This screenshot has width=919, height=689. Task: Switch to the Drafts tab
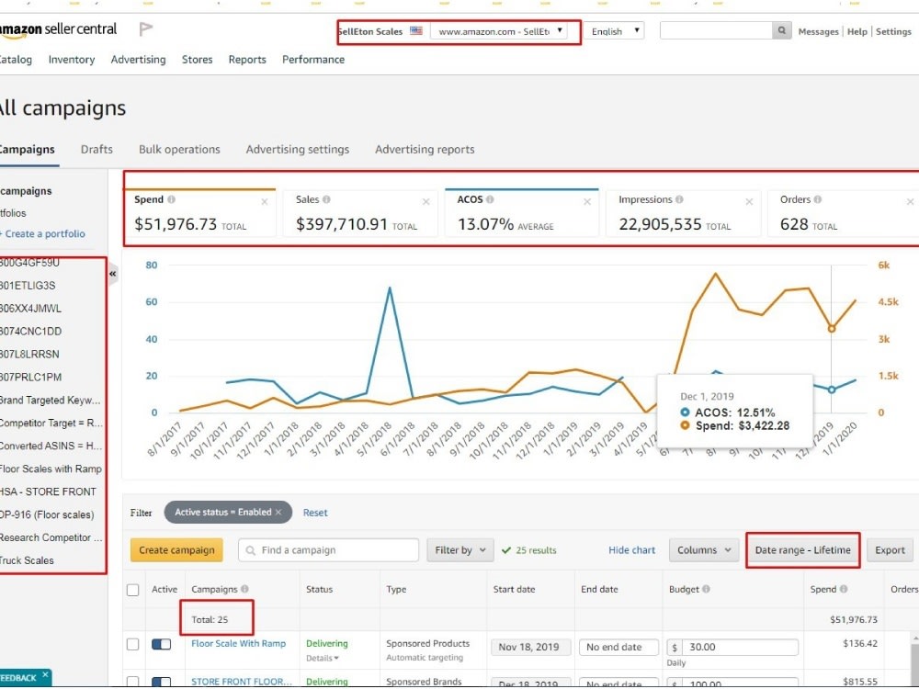coord(96,150)
